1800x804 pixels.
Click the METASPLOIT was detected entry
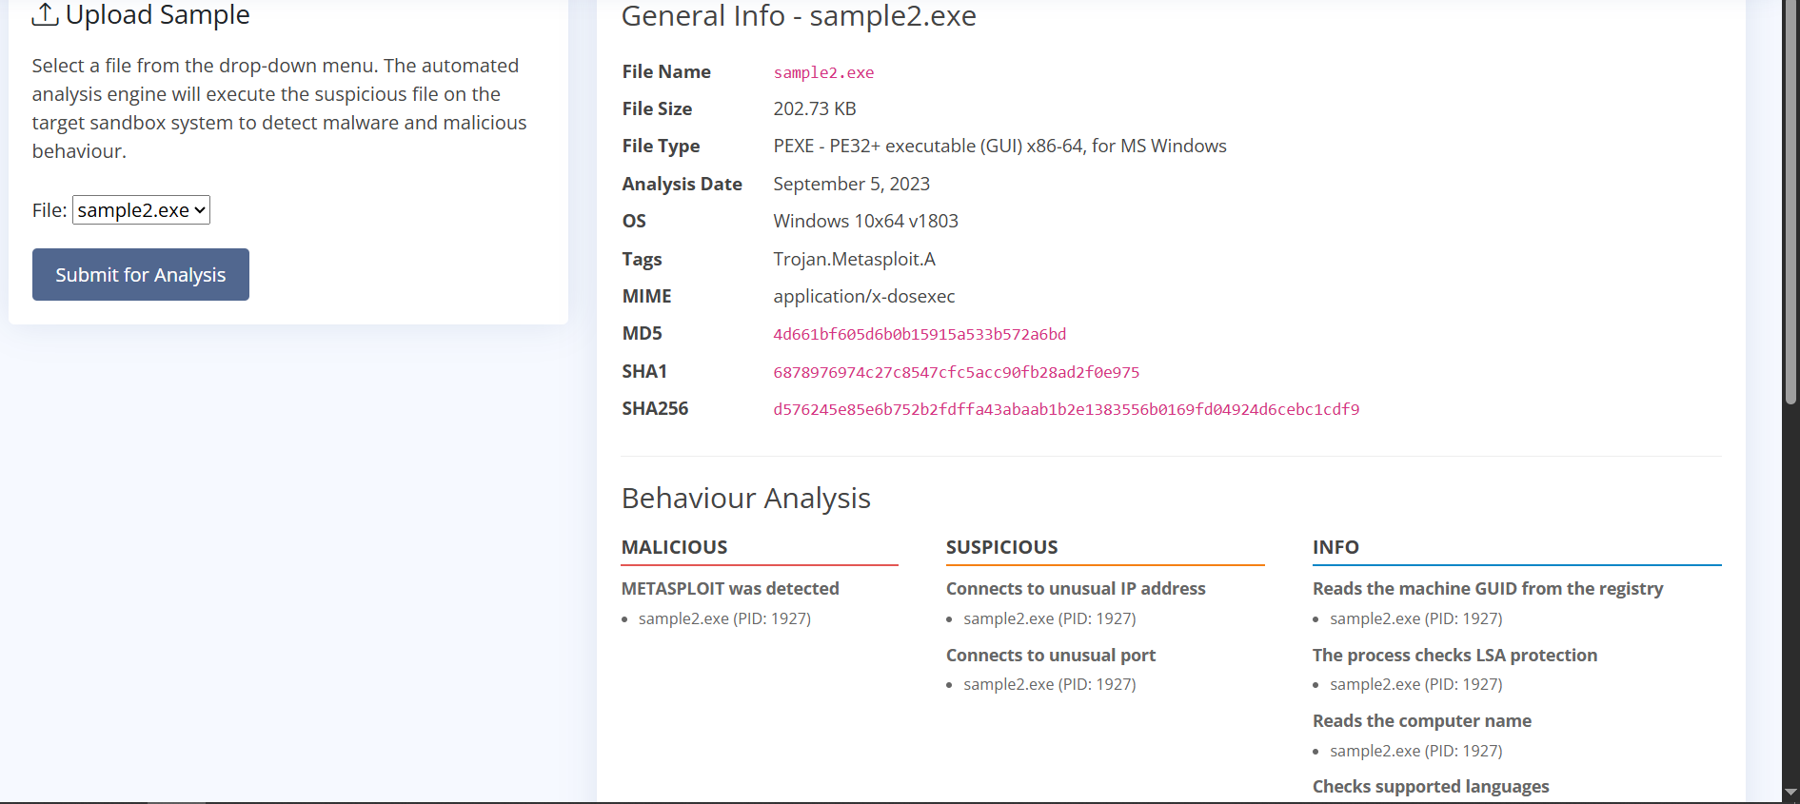(x=730, y=589)
